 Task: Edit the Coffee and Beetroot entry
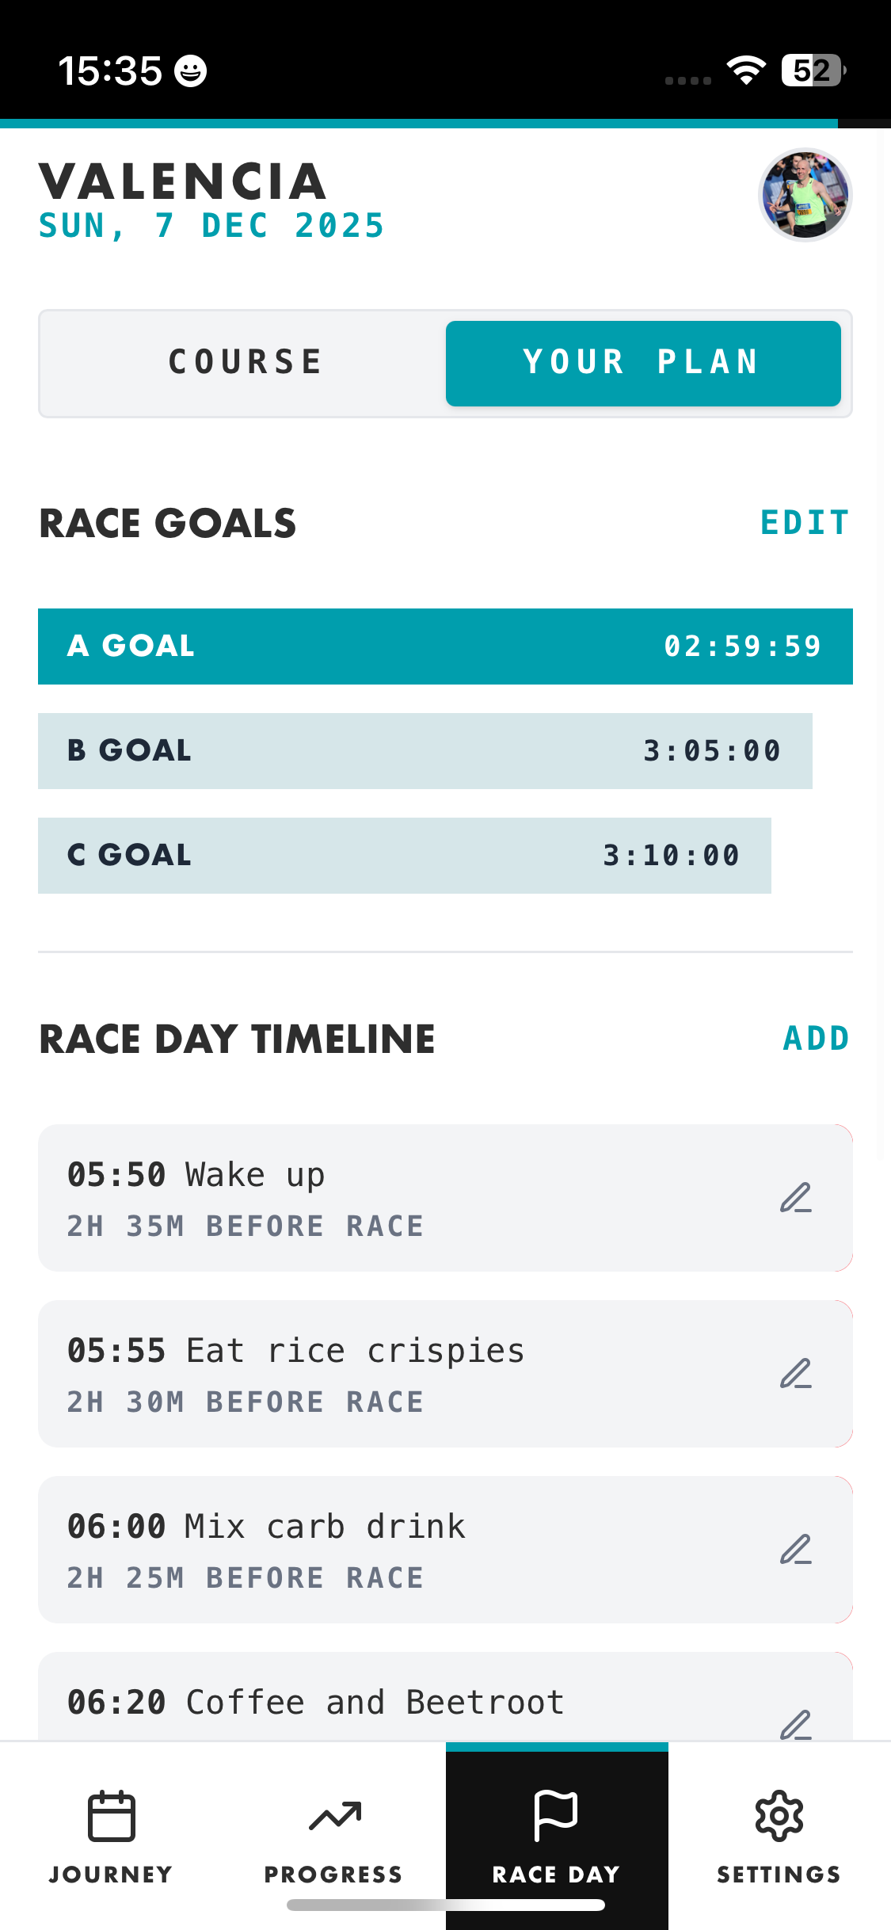[795, 1723]
